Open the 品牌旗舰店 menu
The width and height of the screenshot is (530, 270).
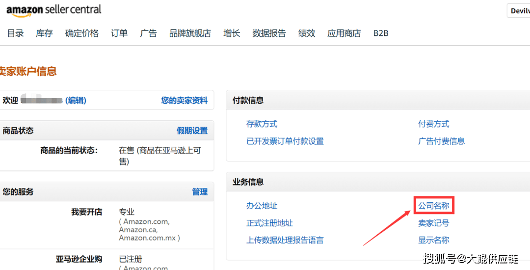[x=190, y=33]
